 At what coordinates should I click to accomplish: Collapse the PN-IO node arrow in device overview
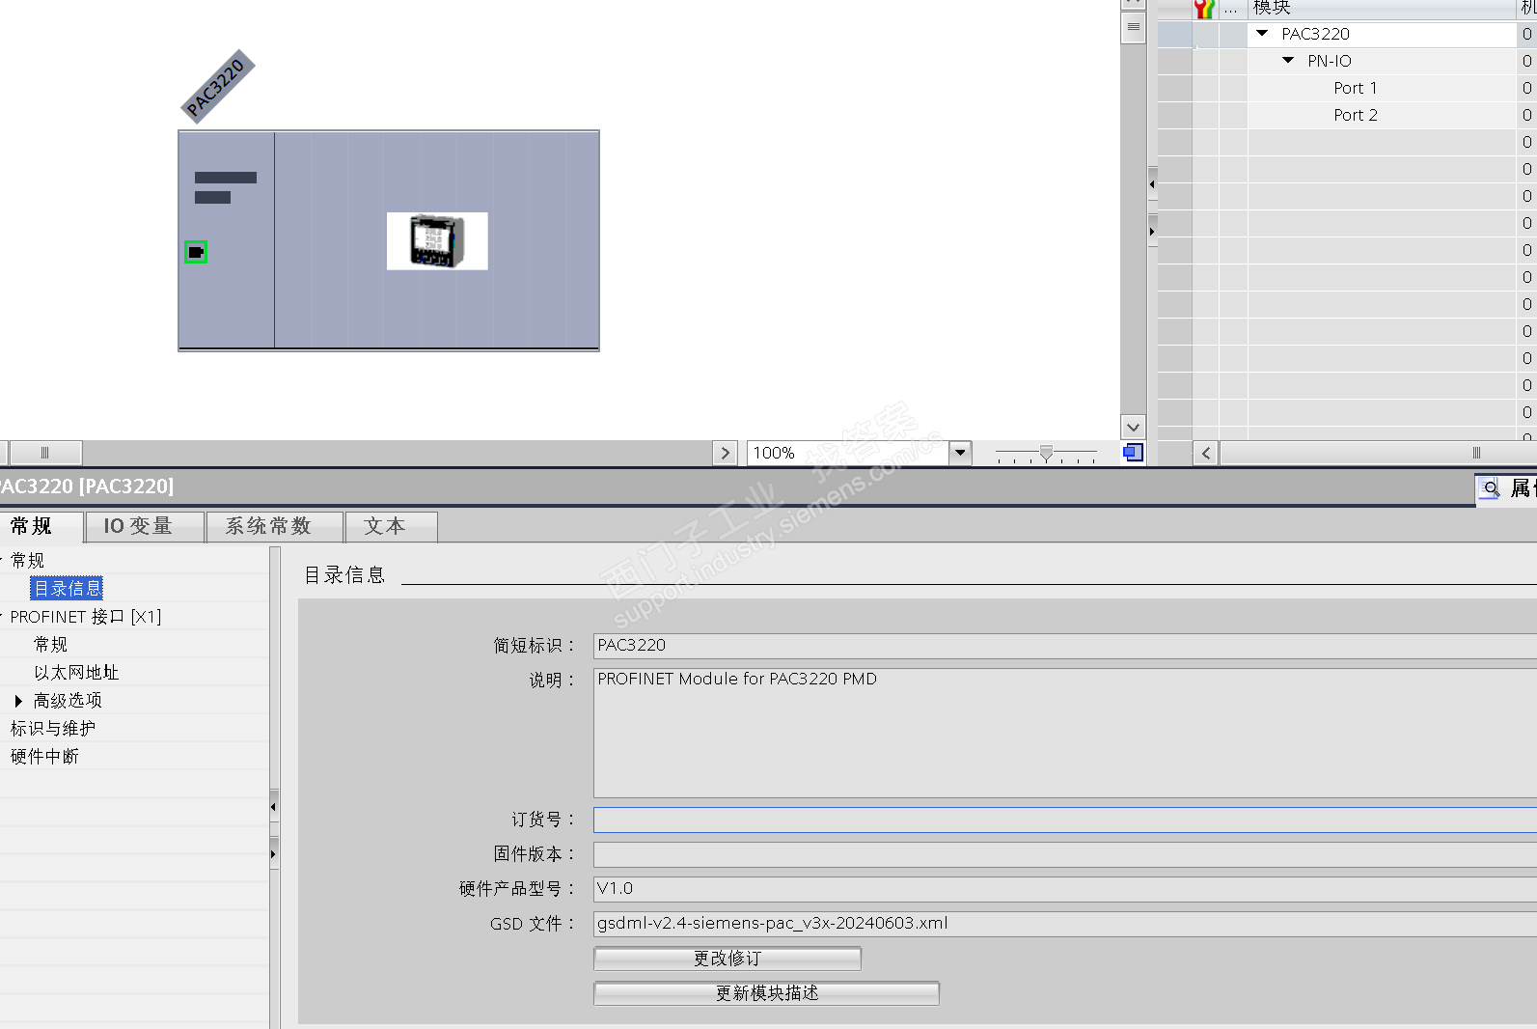point(1288,60)
